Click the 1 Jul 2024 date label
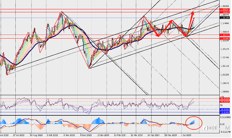The image size is (232, 138). point(186,135)
